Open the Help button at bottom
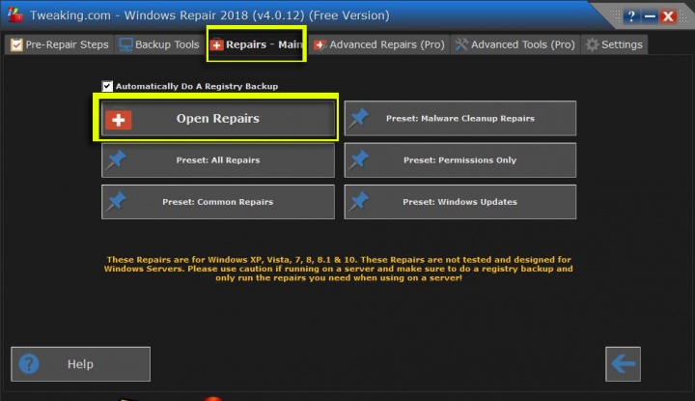Viewport: 695px width, 401px height. (x=81, y=364)
